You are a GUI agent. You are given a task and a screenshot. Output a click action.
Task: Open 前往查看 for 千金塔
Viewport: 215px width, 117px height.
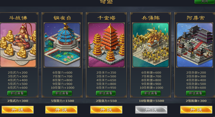click(106, 93)
